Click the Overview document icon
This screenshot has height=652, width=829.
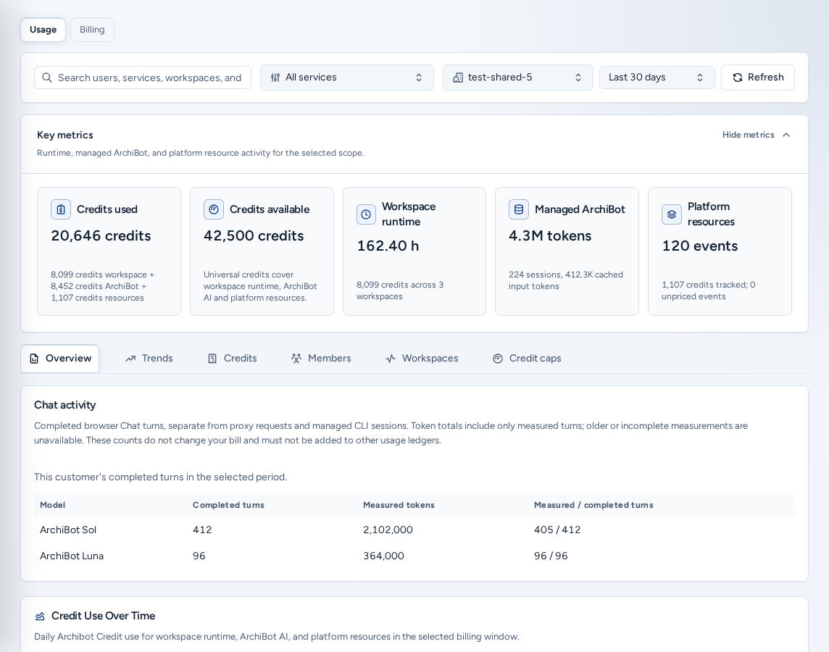point(34,359)
